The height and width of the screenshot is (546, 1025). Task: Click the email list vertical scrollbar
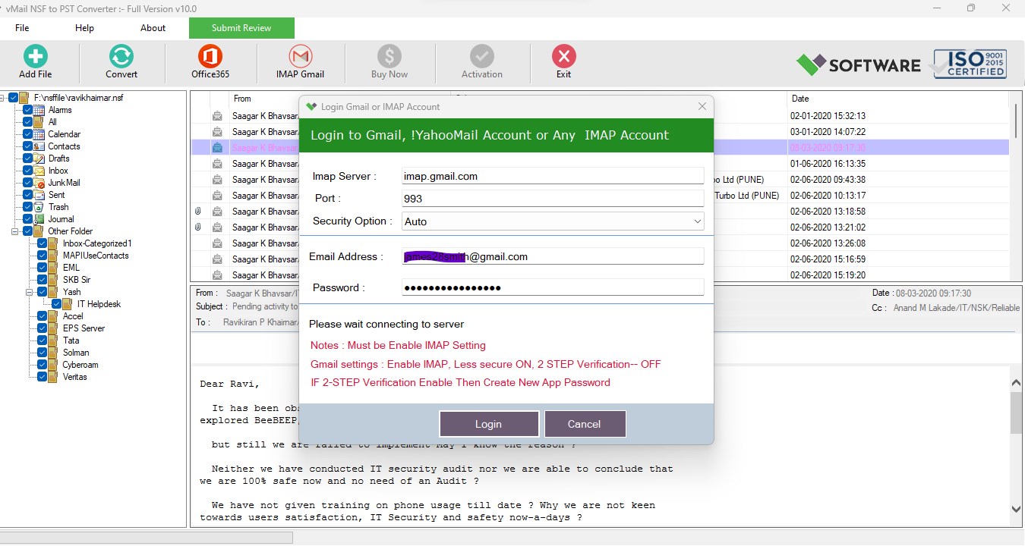pos(1017,121)
